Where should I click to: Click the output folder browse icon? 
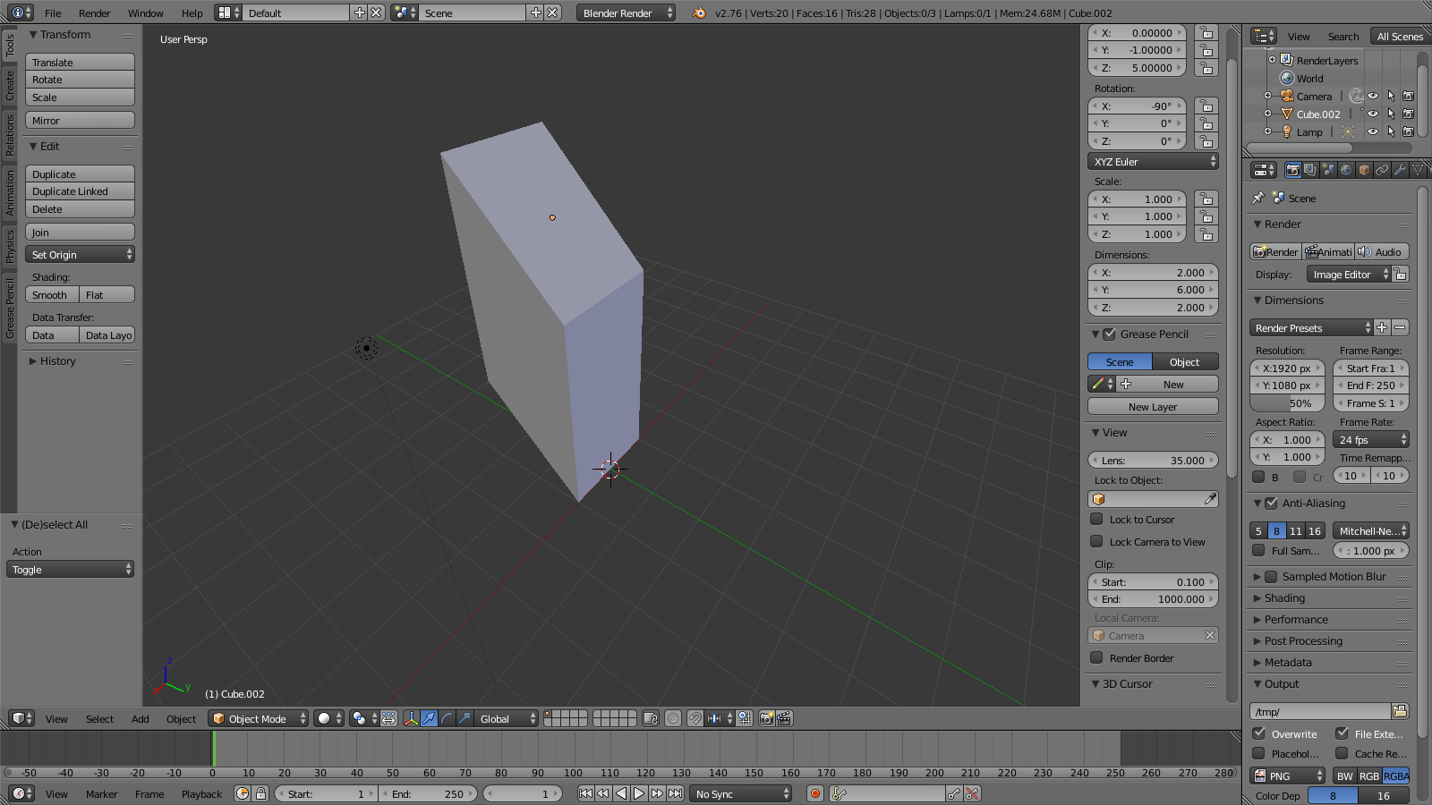pyautogui.click(x=1400, y=711)
